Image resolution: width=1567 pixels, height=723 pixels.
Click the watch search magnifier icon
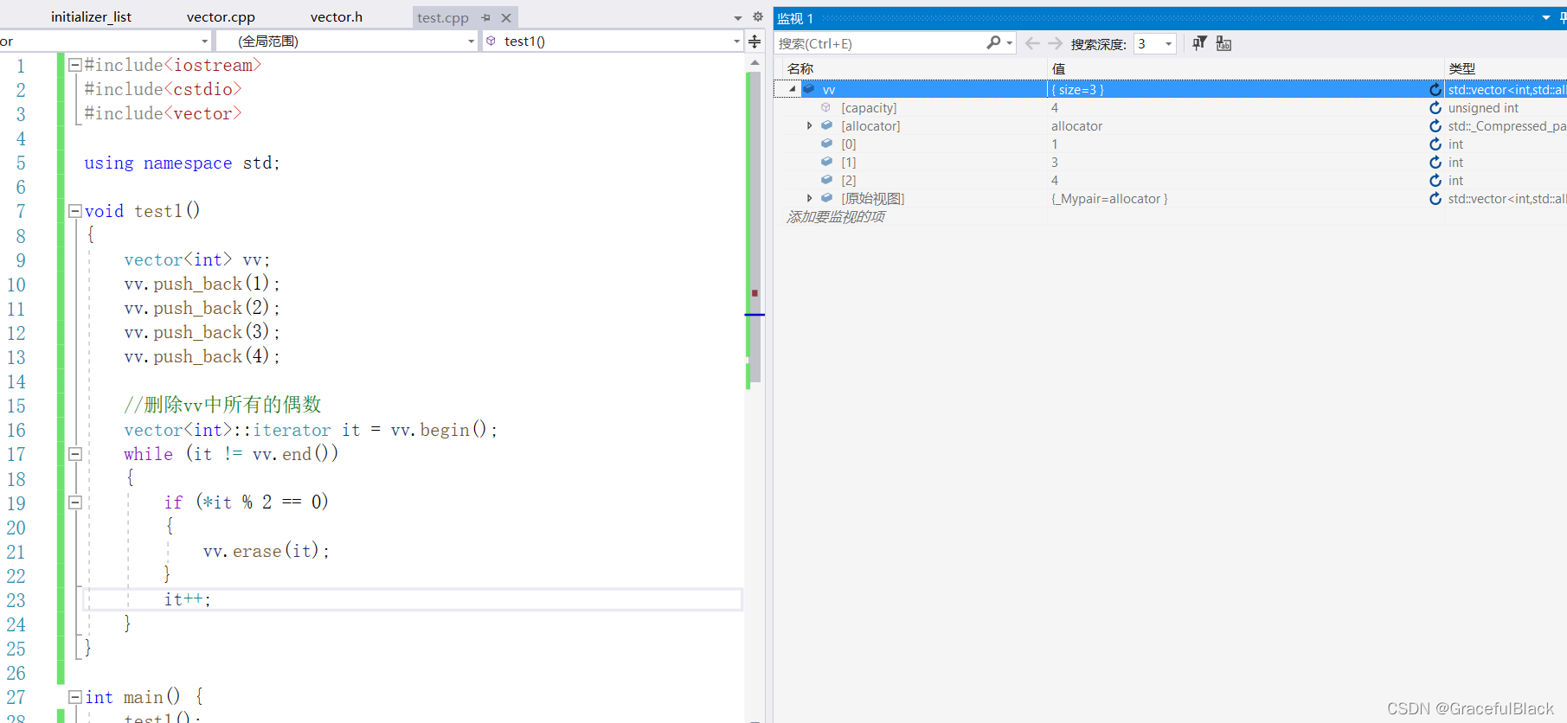(x=993, y=42)
